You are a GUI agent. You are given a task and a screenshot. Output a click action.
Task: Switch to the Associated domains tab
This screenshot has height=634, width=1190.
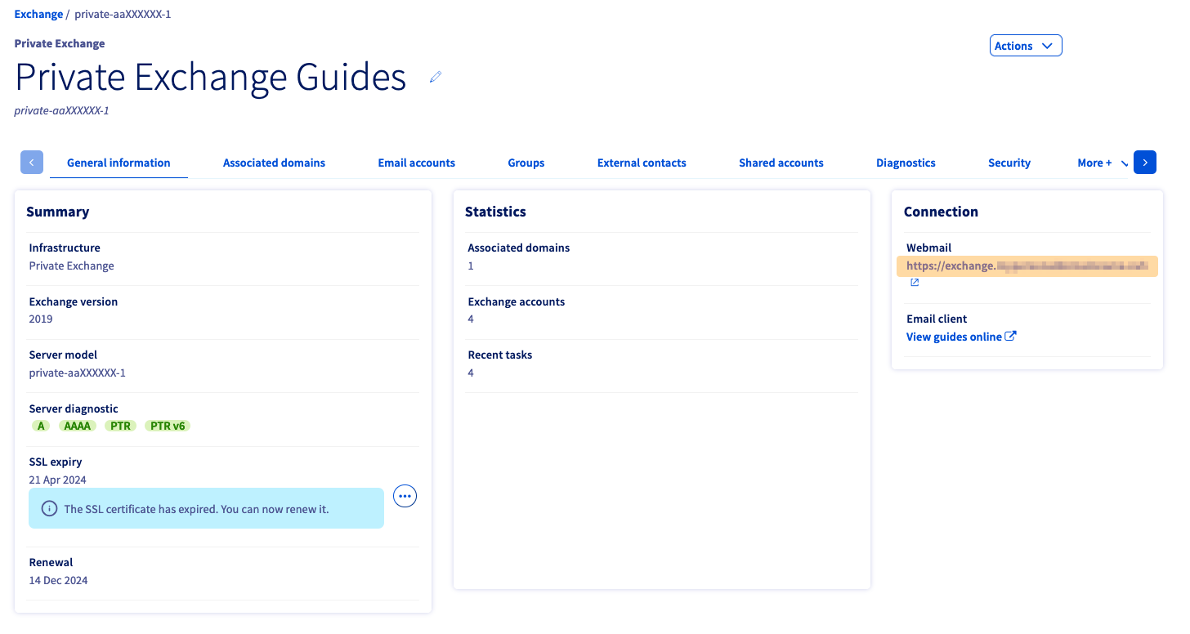(274, 163)
